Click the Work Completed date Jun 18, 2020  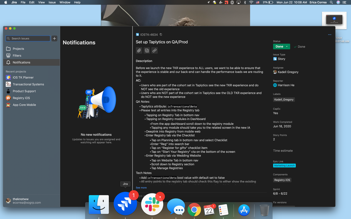click(282, 126)
